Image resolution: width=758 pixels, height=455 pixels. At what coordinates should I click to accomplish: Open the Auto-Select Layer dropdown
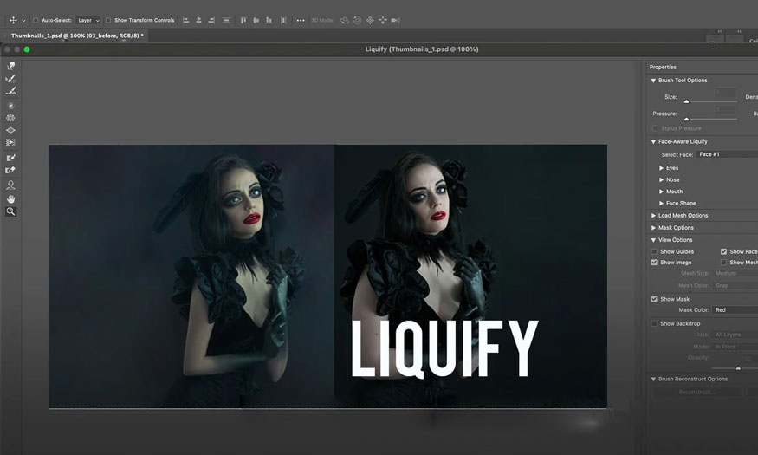[88, 20]
